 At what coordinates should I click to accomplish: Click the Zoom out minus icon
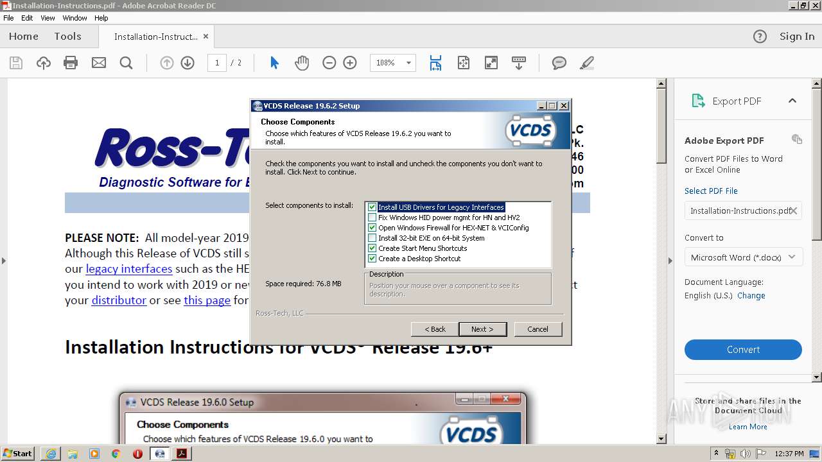click(329, 63)
